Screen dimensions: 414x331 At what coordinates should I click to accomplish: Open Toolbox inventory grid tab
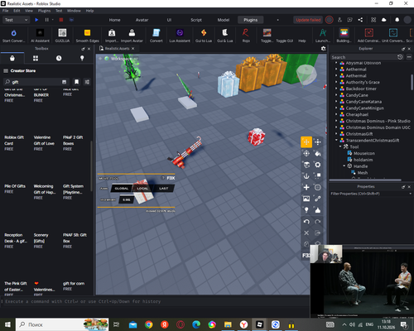pos(36,58)
